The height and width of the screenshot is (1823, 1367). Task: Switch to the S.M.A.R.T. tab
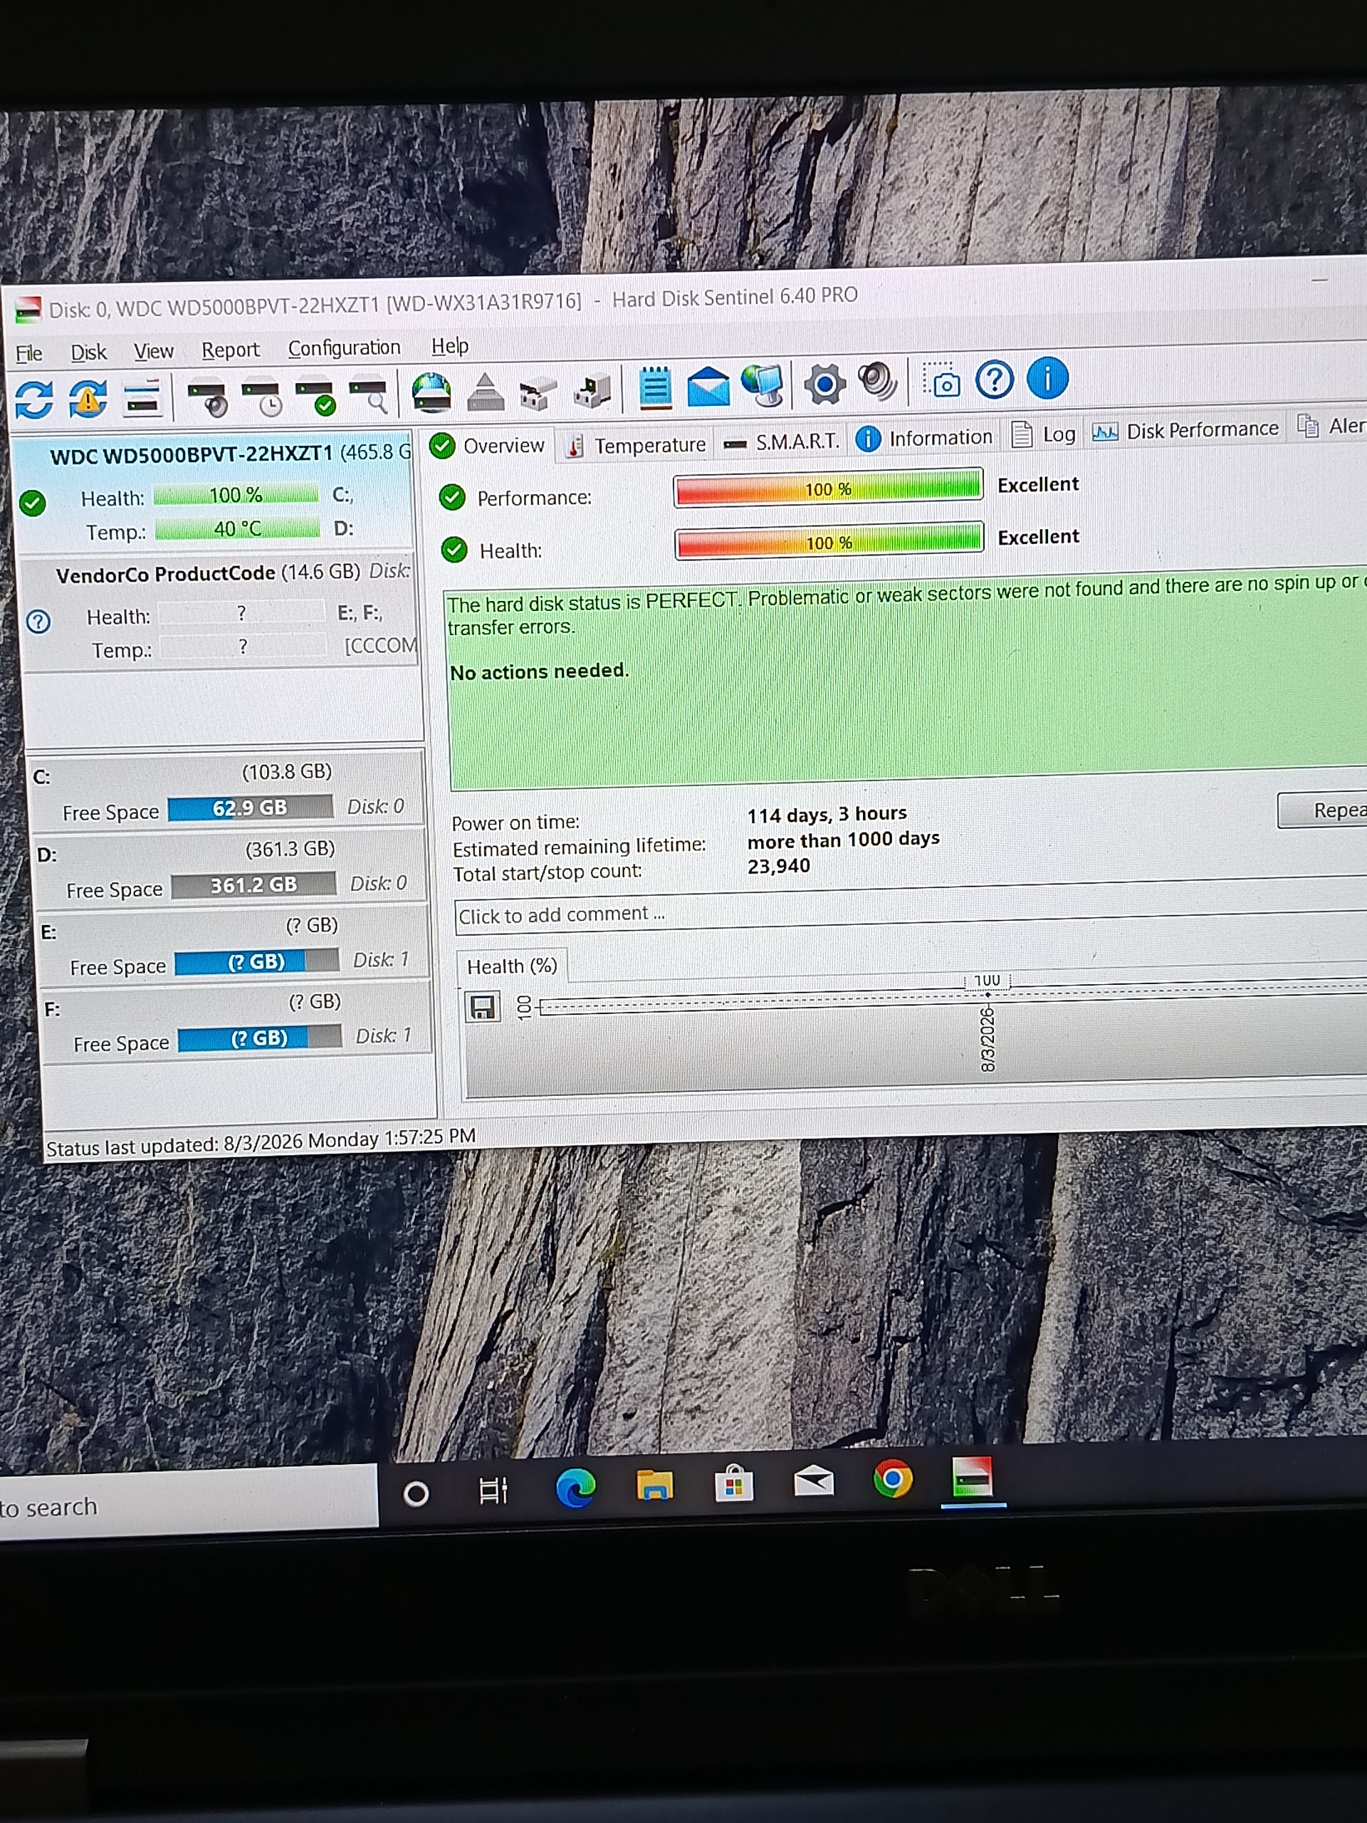[x=781, y=442]
